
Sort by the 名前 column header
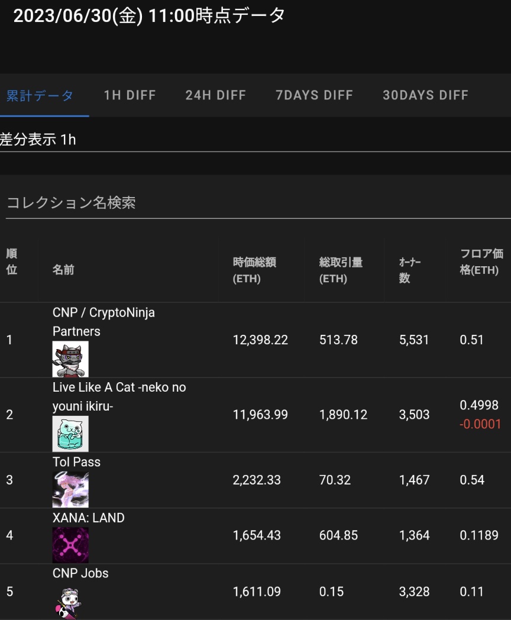63,270
